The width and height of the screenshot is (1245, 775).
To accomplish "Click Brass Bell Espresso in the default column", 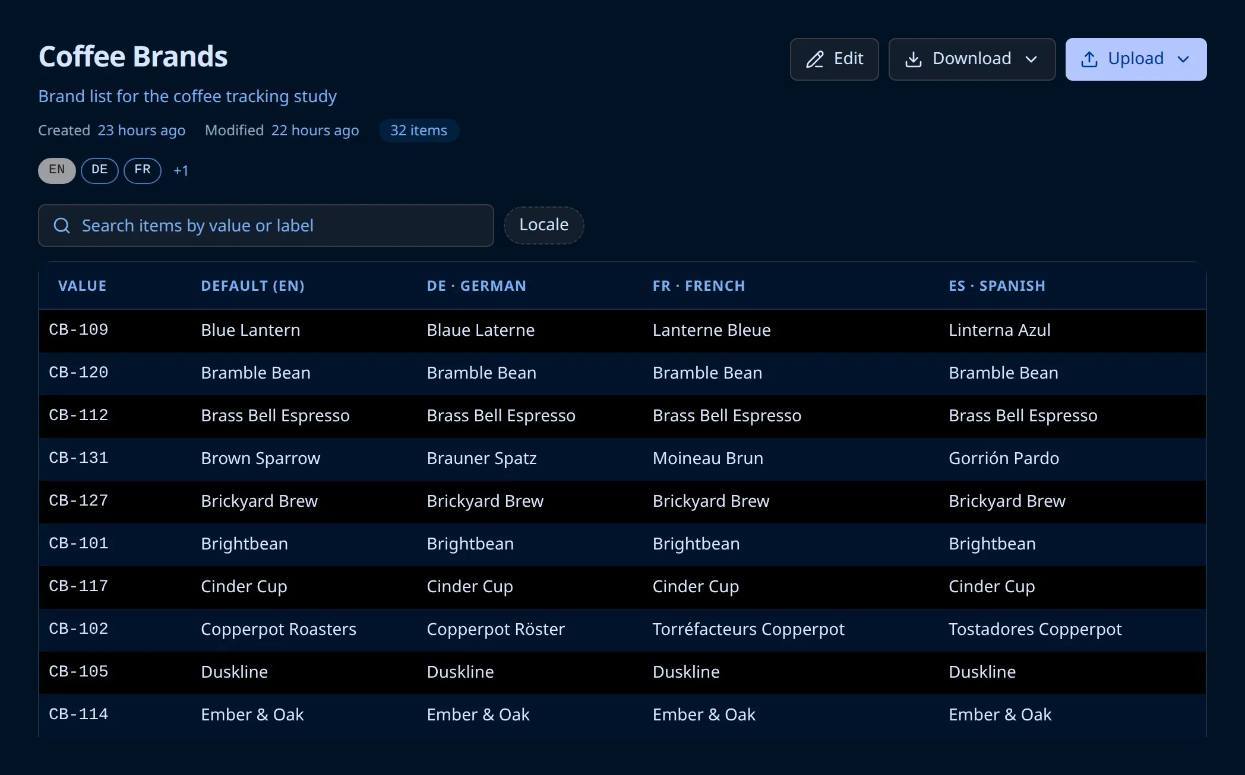I will (275, 415).
